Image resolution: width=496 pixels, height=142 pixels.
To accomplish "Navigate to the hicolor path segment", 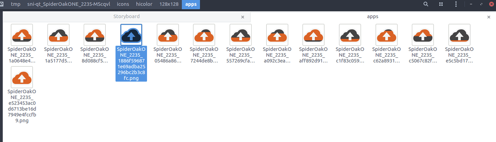I will [x=144, y=4].
